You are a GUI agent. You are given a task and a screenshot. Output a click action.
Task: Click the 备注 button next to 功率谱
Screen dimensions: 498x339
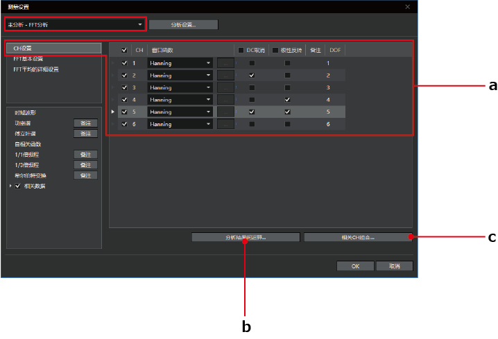pyautogui.click(x=85, y=123)
